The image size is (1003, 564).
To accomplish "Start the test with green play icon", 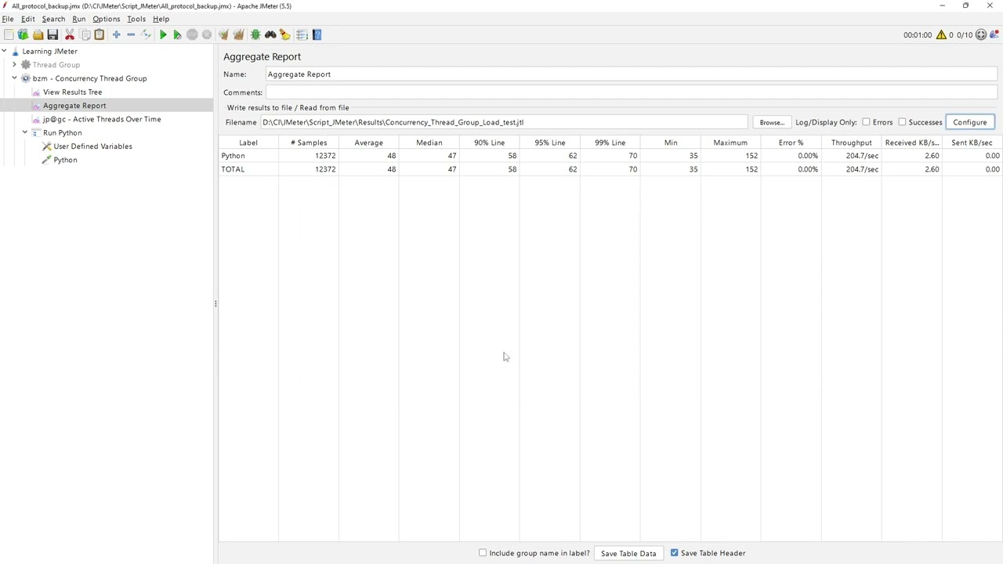I will click(163, 34).
